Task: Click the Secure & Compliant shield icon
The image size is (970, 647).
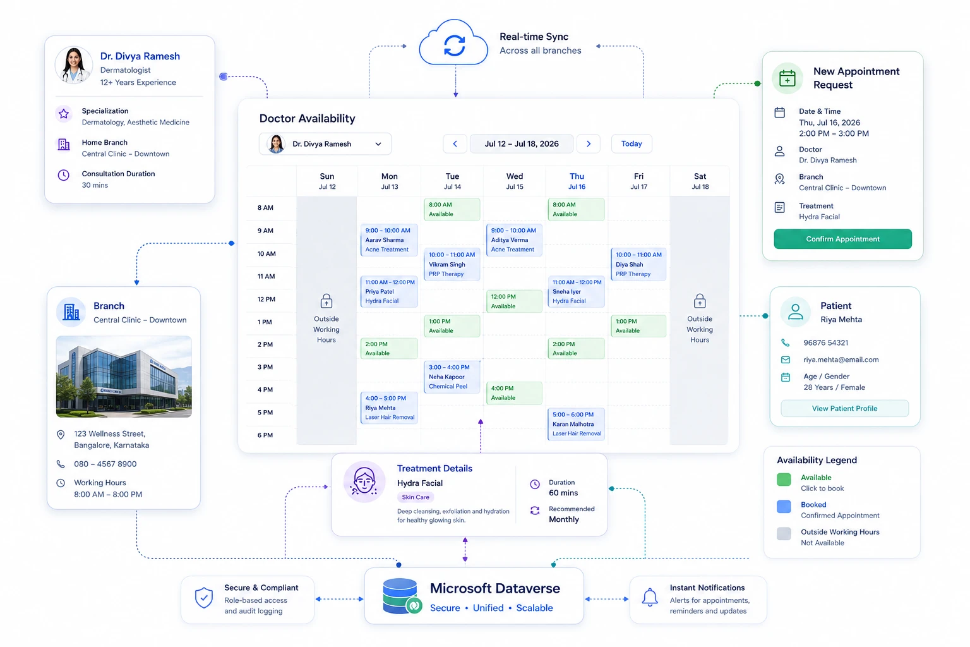Action: pos(204,597)
